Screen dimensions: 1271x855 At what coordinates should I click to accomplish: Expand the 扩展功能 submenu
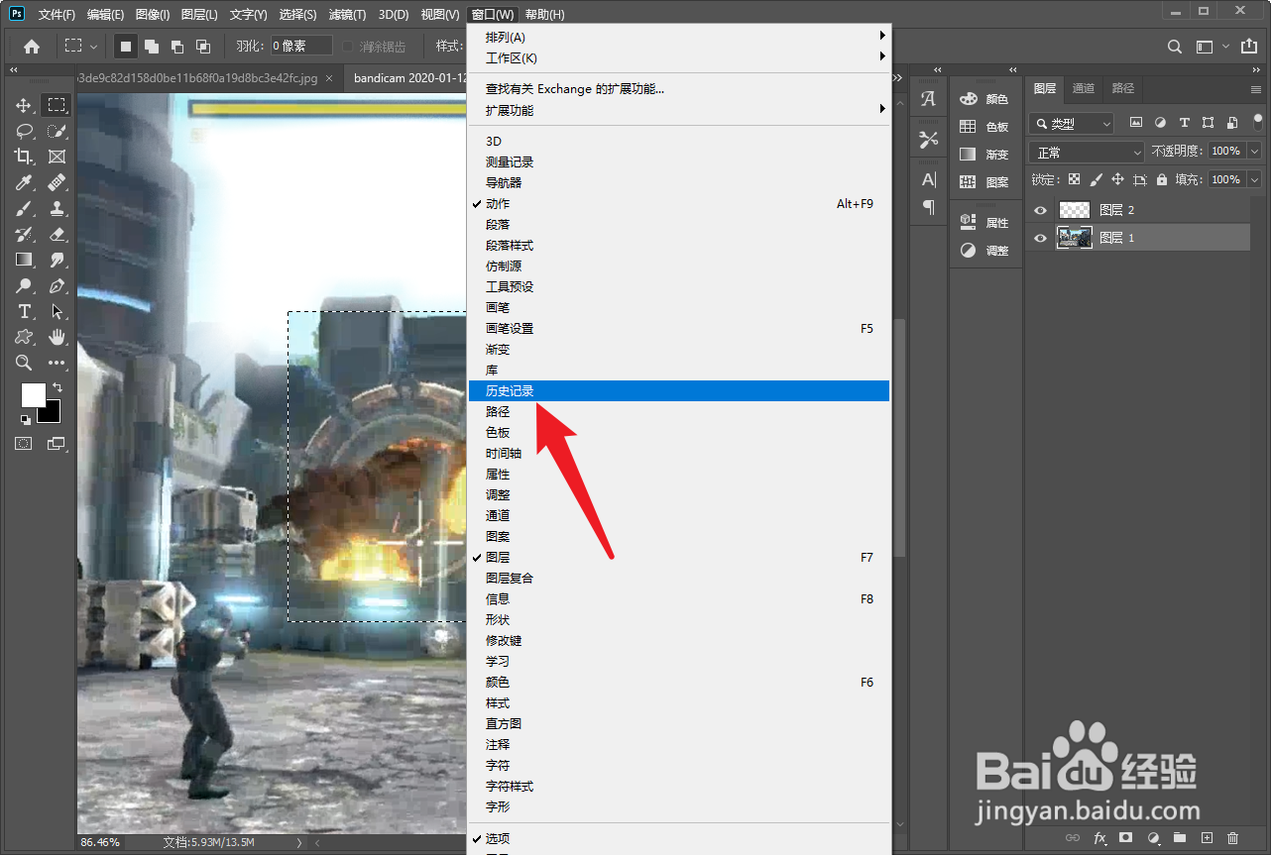click(x=679, y=110)
